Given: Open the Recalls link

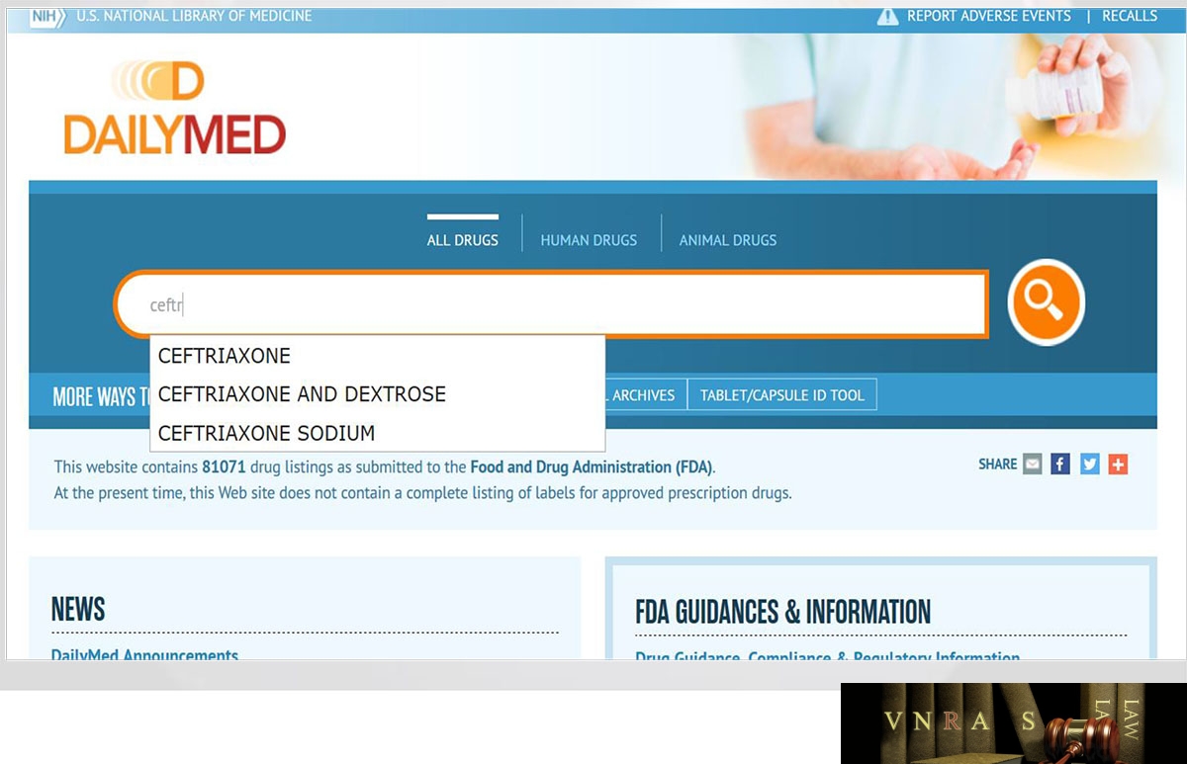Looking at the screenshot, I should point(1130,16).
